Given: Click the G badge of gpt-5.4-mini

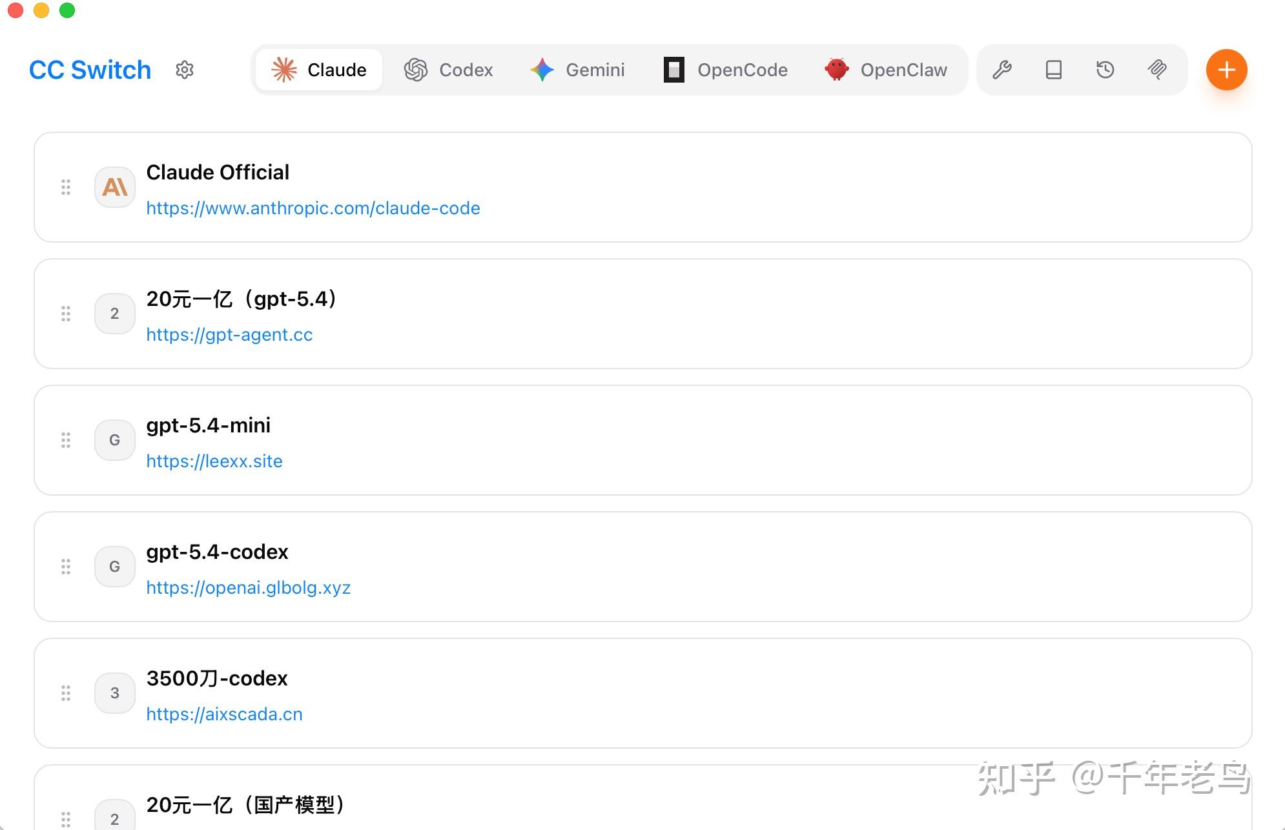Looking at the screenshot, I should coord(115,440).
